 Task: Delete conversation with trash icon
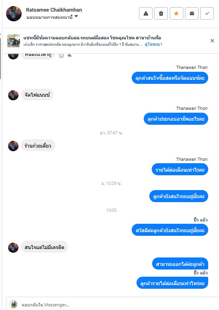click(161, 14)
